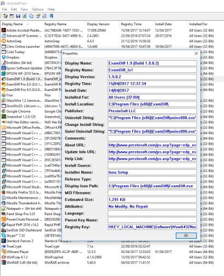Select the WinPcap 4.1.3 list entry
The image size is (224, 276).
(x=17, y=257)
